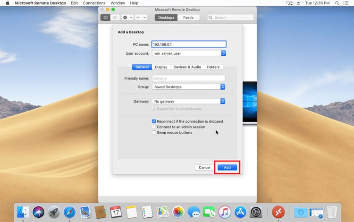The image size is (354, 222).
Task: Open Photos from the Dock
Action: pyautogui.click(x=178, y=212)
